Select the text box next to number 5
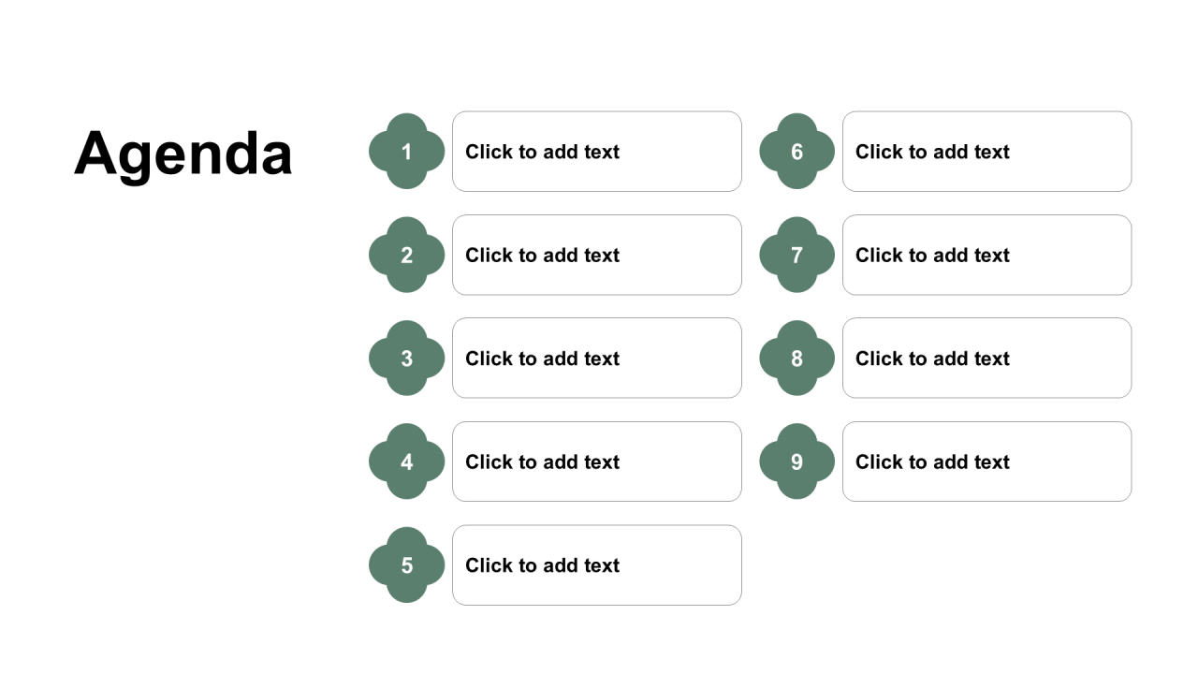 pos(597,565)
